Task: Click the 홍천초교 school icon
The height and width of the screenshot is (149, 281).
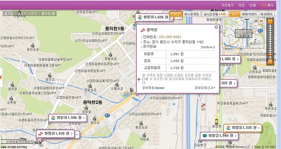Action: (x=33, y=45)
